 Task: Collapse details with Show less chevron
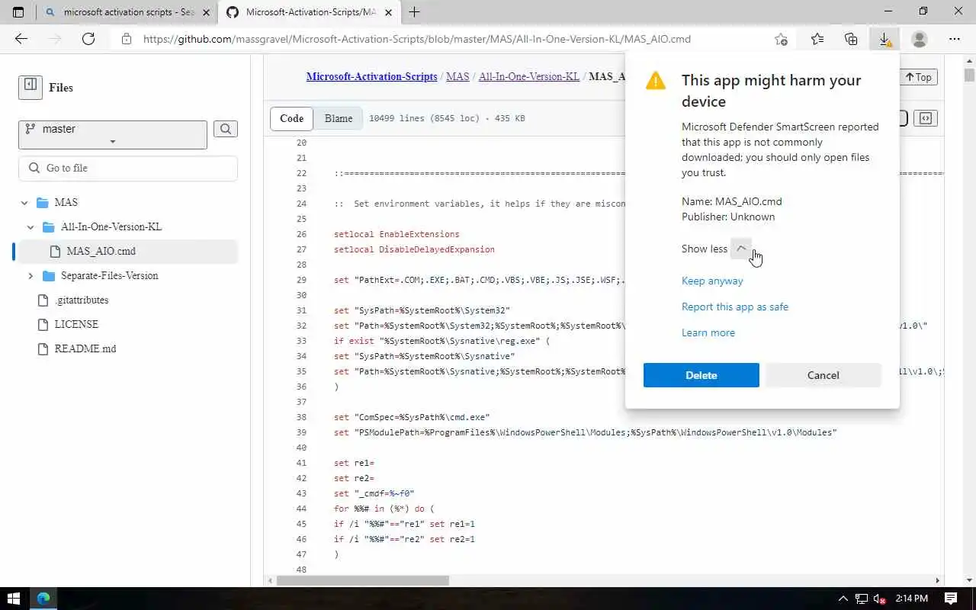point(741,249)
